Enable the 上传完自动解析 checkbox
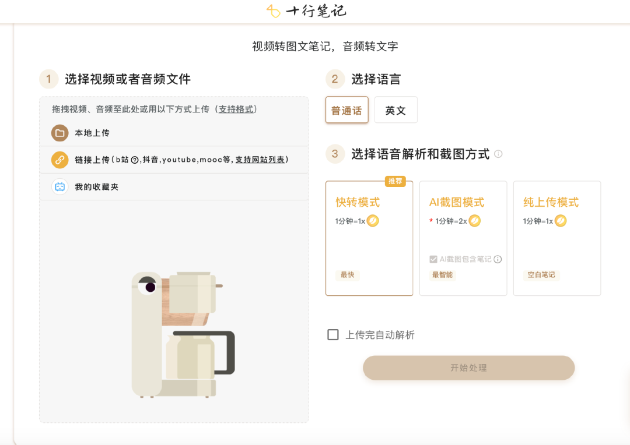Image resolution: width=630 pixels, height=445 pixels. click(333, 334)
